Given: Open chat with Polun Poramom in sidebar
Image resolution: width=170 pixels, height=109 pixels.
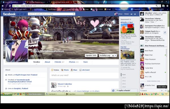Looking at the screenshot, I should 153,59.
